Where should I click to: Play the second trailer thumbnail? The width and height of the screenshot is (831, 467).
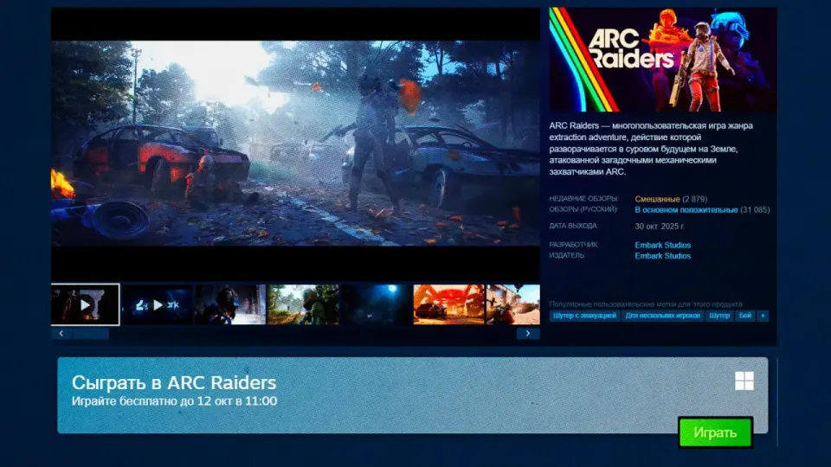pos(158,304)
